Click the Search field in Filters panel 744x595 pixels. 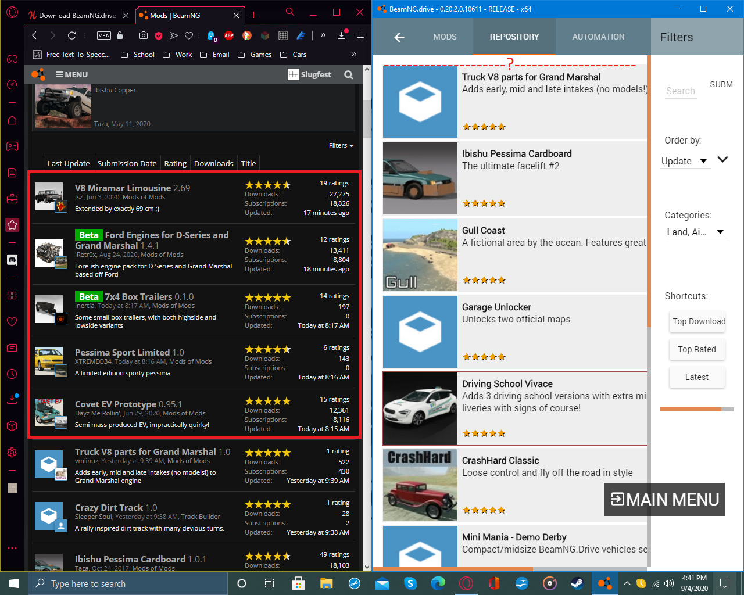pos(681,91)
